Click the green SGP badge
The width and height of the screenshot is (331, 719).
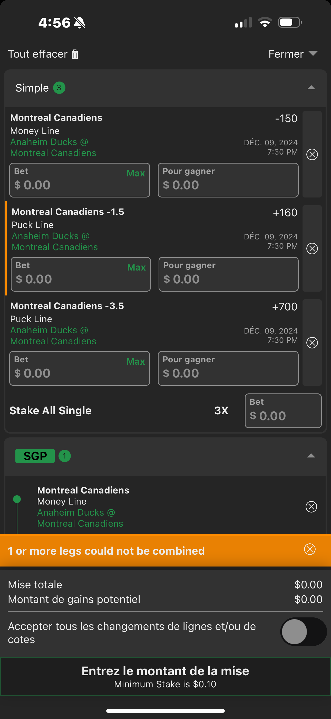point(35,456)
